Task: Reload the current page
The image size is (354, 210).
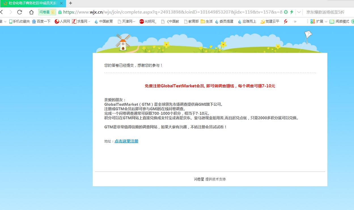Action: tap(20, 12)
